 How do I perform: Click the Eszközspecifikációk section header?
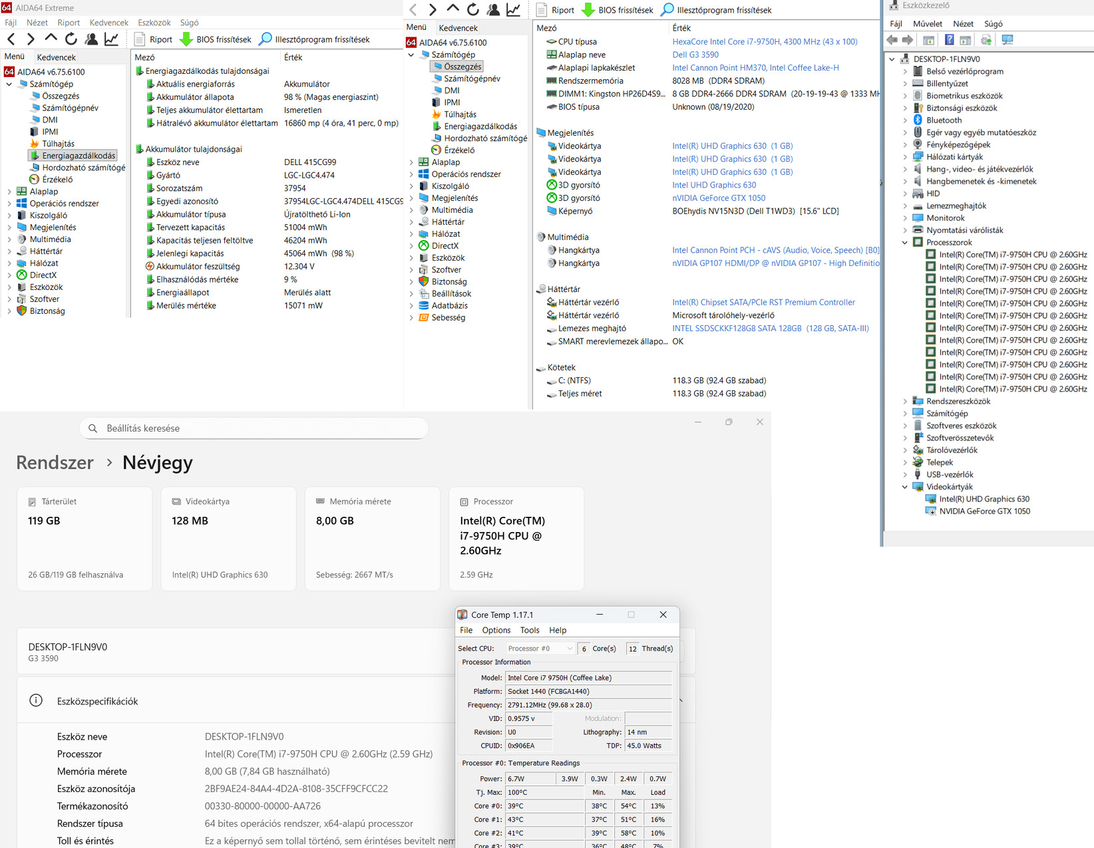click(x=356, y=700)
